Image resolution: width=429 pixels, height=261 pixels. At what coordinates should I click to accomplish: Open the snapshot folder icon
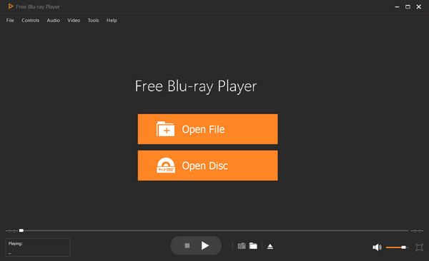click(253, 246)
